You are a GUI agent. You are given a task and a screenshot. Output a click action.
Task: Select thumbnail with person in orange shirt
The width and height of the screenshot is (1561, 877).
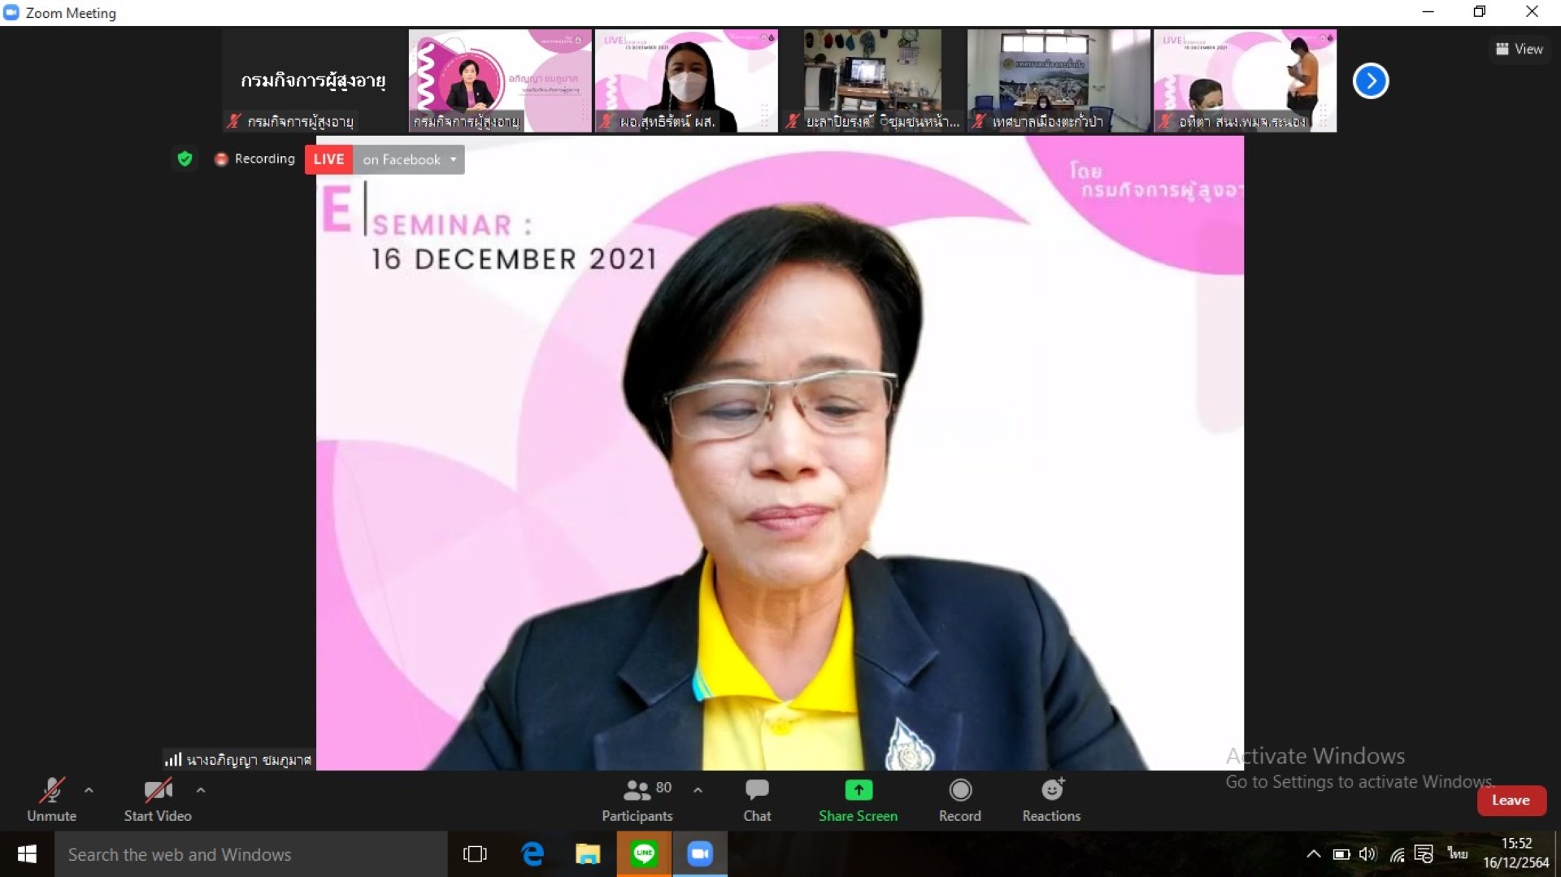tap(1245, 80)
